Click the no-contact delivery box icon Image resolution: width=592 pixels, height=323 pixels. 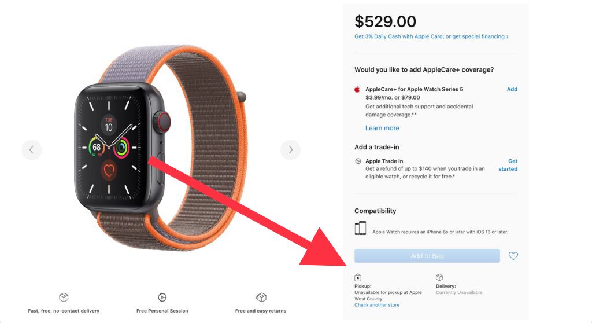[64, 298]
